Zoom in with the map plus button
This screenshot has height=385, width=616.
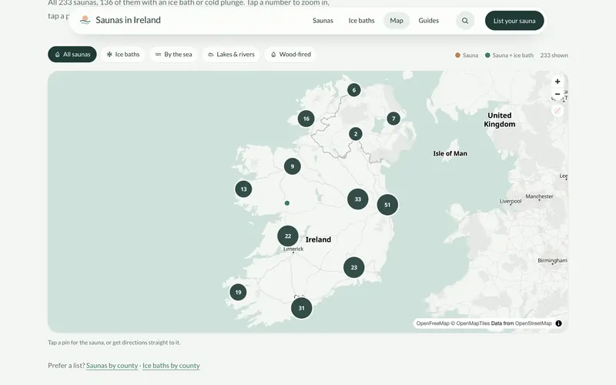[x=557, y=82]
